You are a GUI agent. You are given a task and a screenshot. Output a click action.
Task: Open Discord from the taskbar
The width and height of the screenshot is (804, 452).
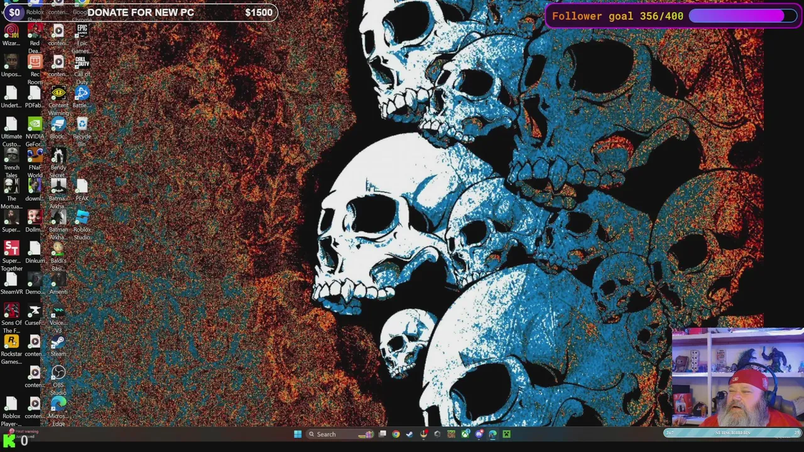pos(479,434)
